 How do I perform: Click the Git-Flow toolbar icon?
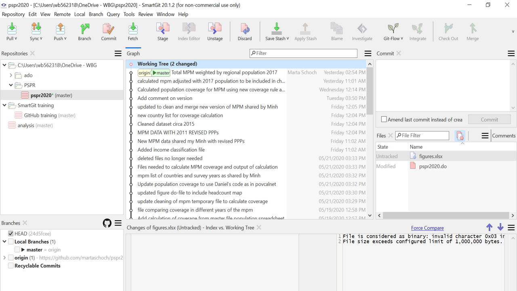coord(393,29)
